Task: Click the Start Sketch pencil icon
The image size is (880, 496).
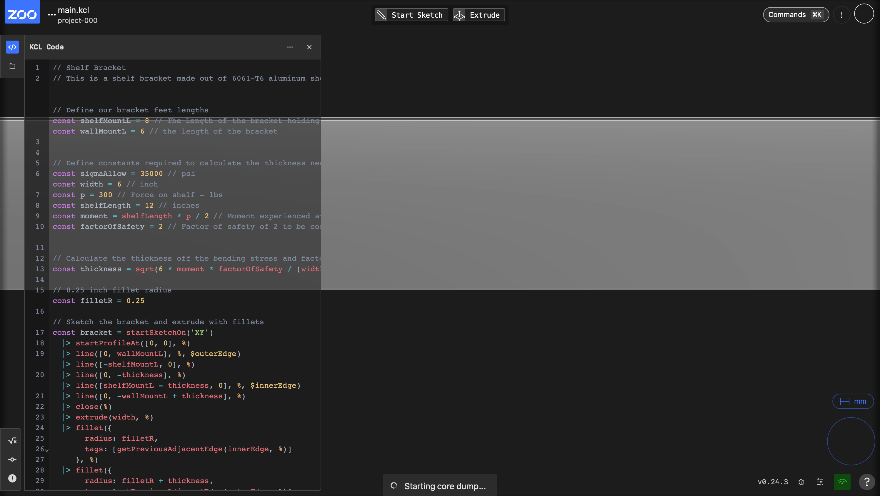Action: pos(381,15)
